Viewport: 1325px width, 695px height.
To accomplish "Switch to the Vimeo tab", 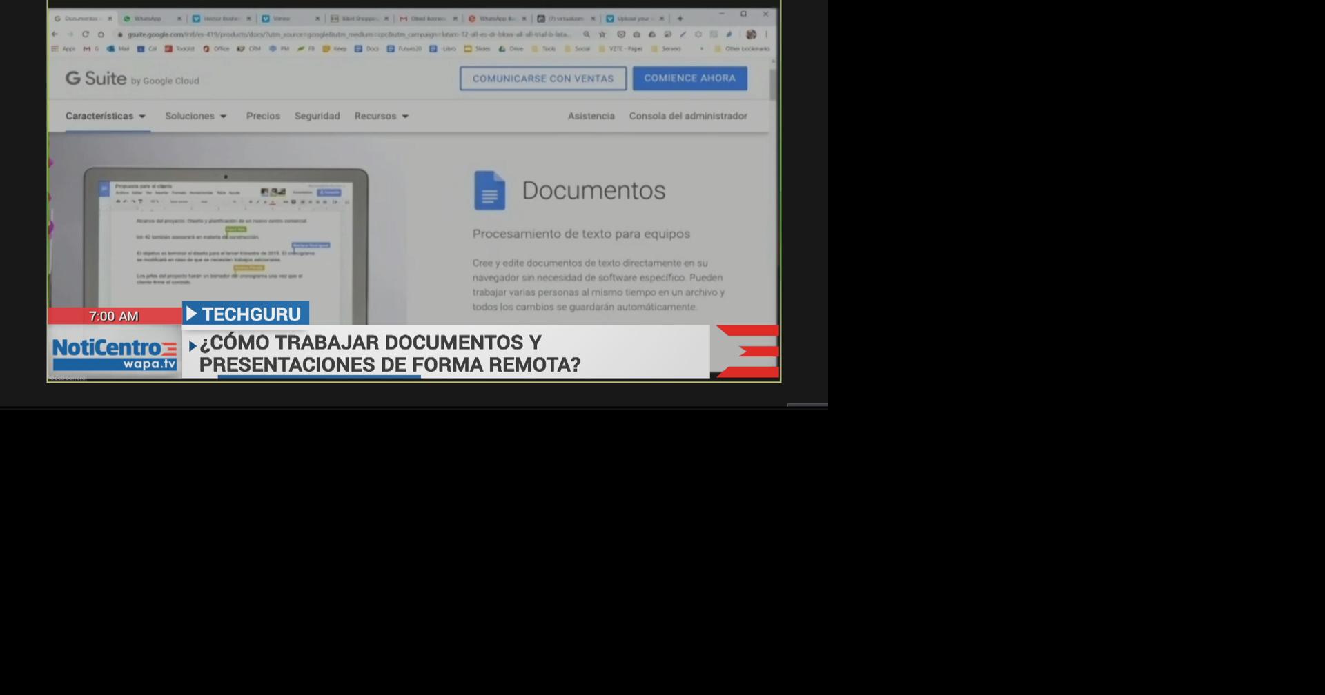I will pos(284,18).
